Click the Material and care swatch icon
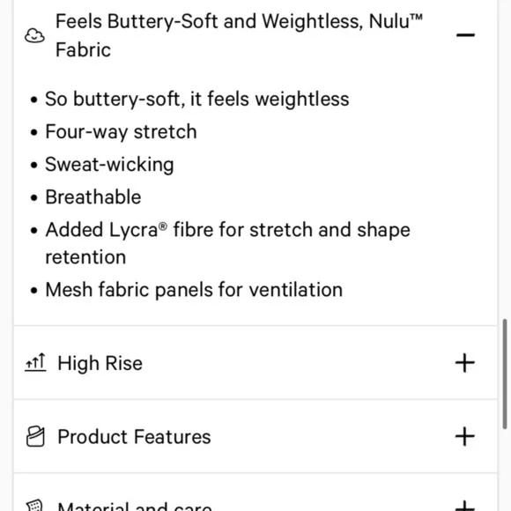 [34, 506]
